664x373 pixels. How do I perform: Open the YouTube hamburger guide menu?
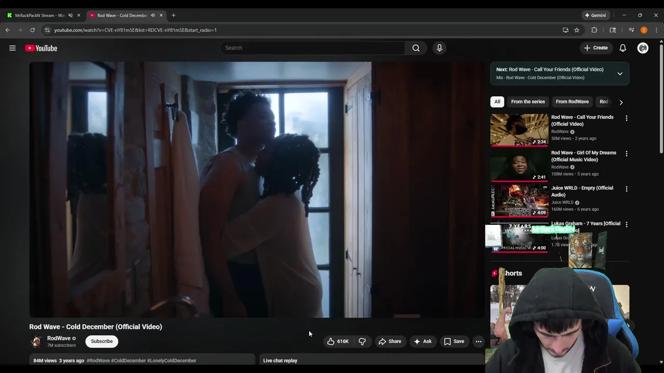12,48
